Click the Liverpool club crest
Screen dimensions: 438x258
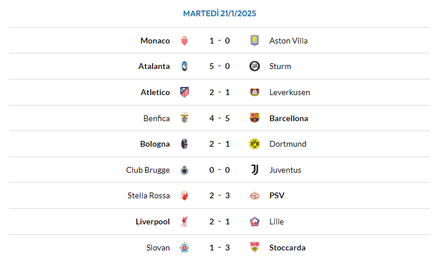click(184, 221)
